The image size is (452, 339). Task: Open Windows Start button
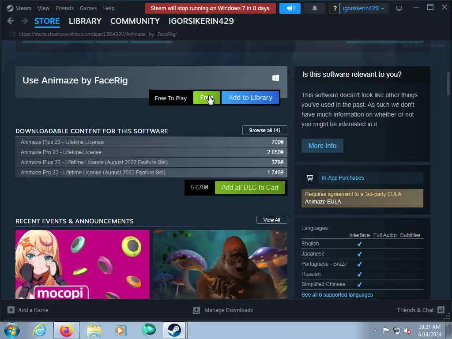[12, 330]
